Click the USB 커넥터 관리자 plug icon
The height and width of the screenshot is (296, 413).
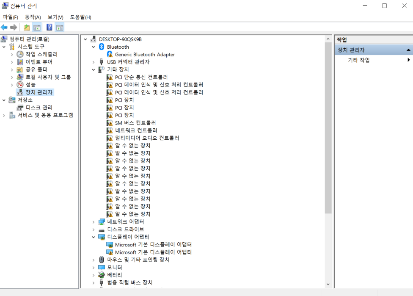tap(102, 62)
